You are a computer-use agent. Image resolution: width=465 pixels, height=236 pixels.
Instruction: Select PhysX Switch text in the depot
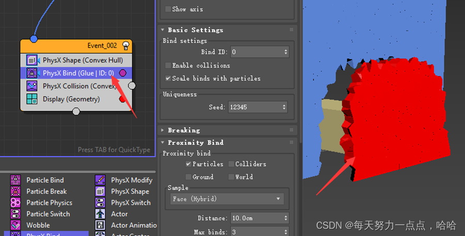click(131, 203)
